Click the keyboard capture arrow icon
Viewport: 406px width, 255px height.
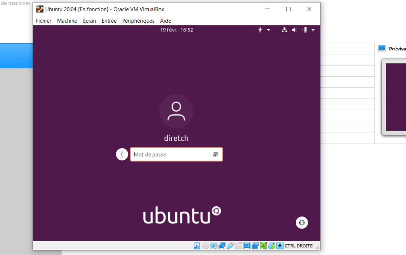(x=280, y=245)
